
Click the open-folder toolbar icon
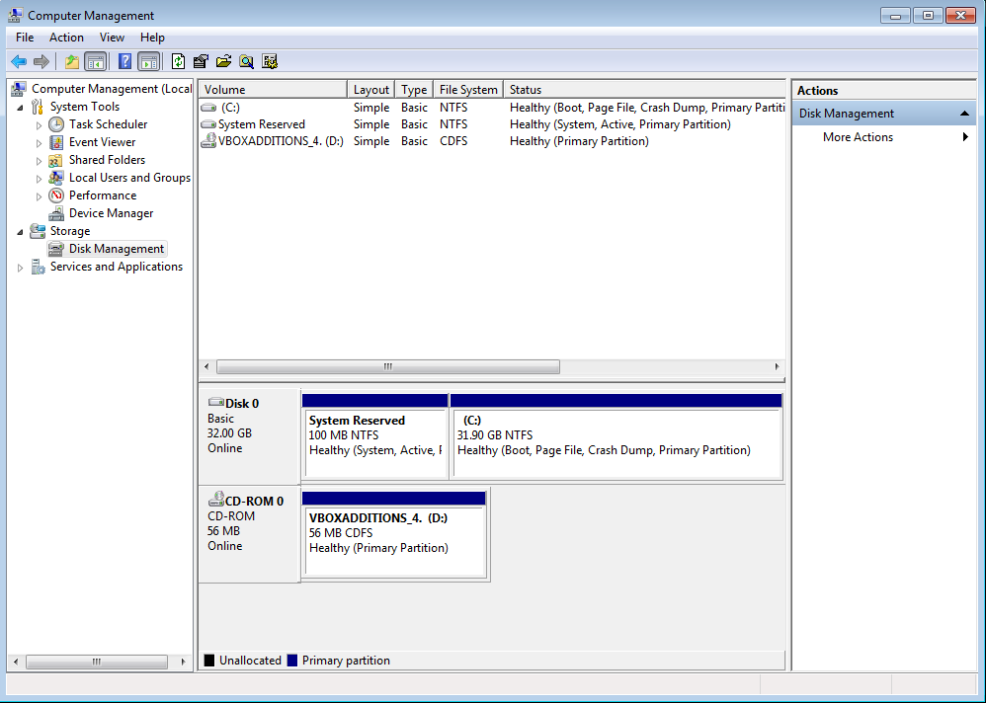pyautogui.click(x=224, y=61)
